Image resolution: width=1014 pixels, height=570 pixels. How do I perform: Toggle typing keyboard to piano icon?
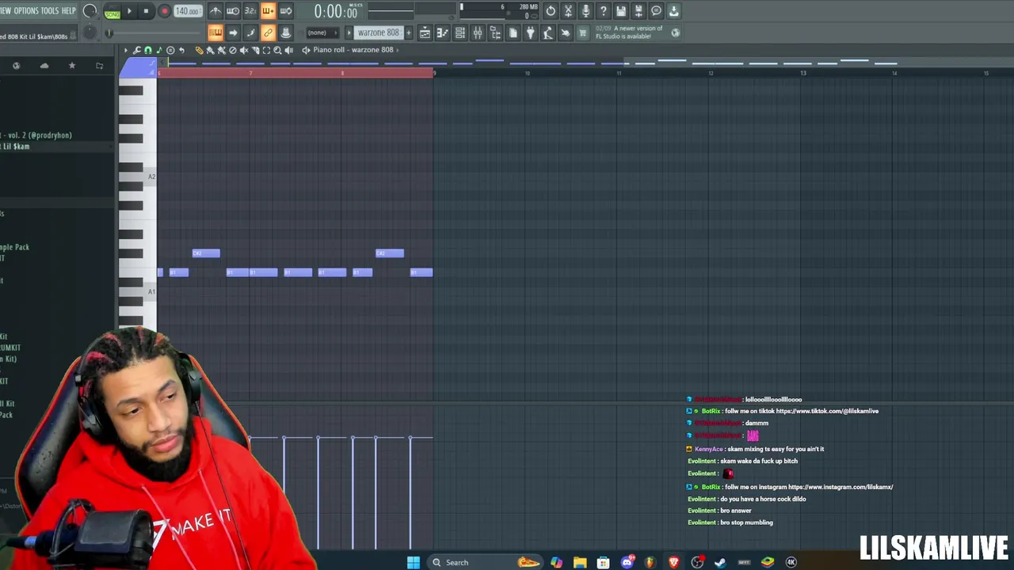tap(215, 32)
